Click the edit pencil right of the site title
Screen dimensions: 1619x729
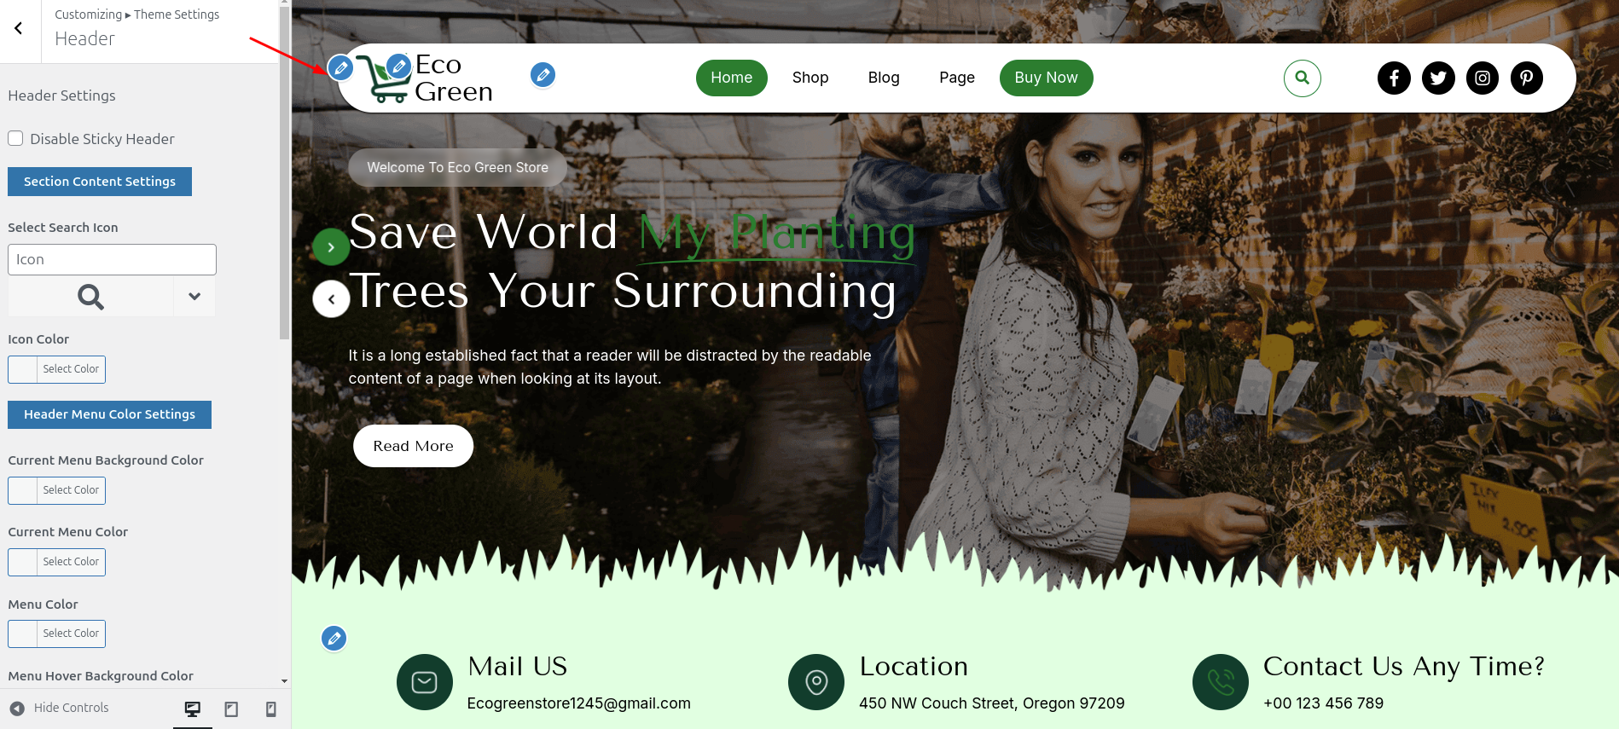(543, 75)
